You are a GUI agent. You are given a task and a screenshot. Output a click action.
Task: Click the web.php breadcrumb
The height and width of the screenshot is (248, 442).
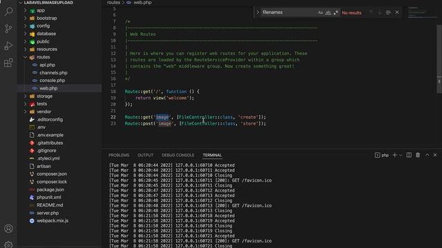142,3
